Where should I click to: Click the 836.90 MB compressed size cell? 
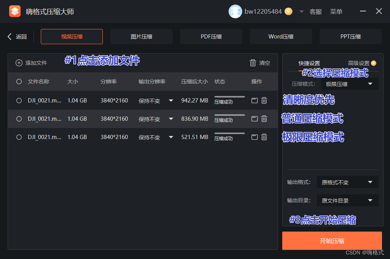tap(195, 119)
